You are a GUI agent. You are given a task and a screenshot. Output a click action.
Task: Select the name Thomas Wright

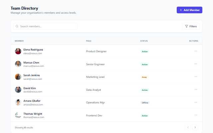click(x=33, y=114)
